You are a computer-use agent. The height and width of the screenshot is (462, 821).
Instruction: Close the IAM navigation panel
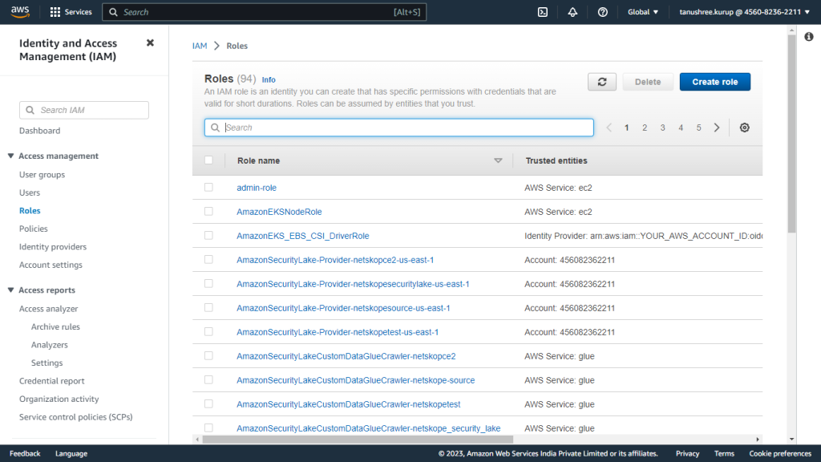[x=150, y=43]
